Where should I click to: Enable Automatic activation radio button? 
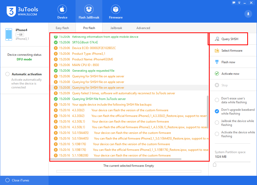click(x=7, y=74)
